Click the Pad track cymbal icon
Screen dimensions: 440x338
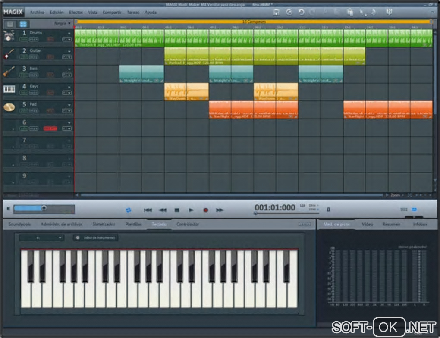(x=9, y=107)
